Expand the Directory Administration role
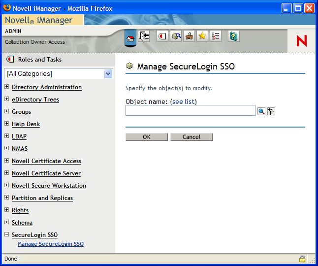The height and width of the screenshot is (266, 318). pos(7,87)
